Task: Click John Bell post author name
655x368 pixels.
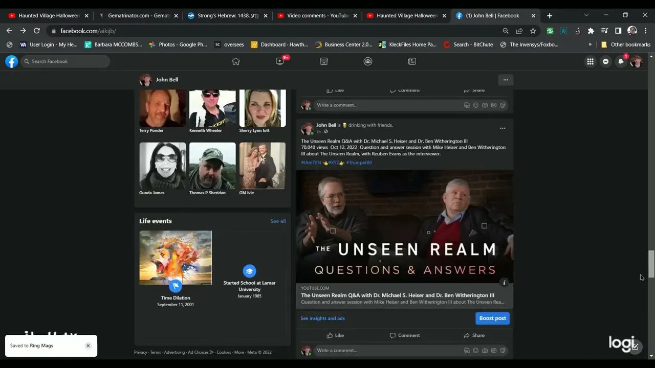Action: 326,125
